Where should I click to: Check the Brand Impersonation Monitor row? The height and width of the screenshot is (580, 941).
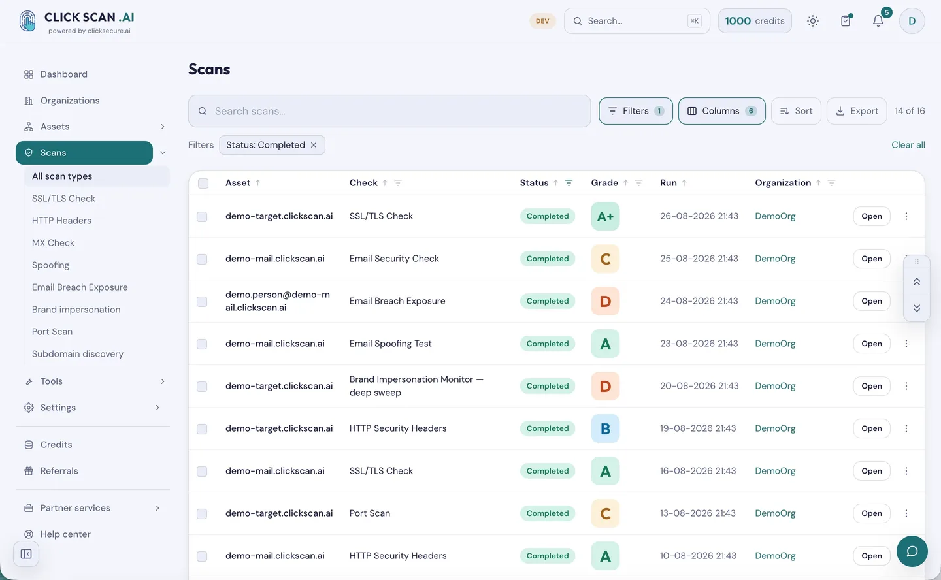202,387
